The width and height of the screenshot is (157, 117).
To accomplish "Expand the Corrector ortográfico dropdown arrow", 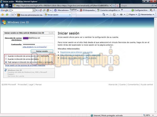I will 119,10.
